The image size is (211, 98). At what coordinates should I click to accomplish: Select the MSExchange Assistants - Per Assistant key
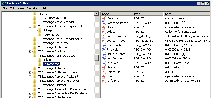pos(62,89)
